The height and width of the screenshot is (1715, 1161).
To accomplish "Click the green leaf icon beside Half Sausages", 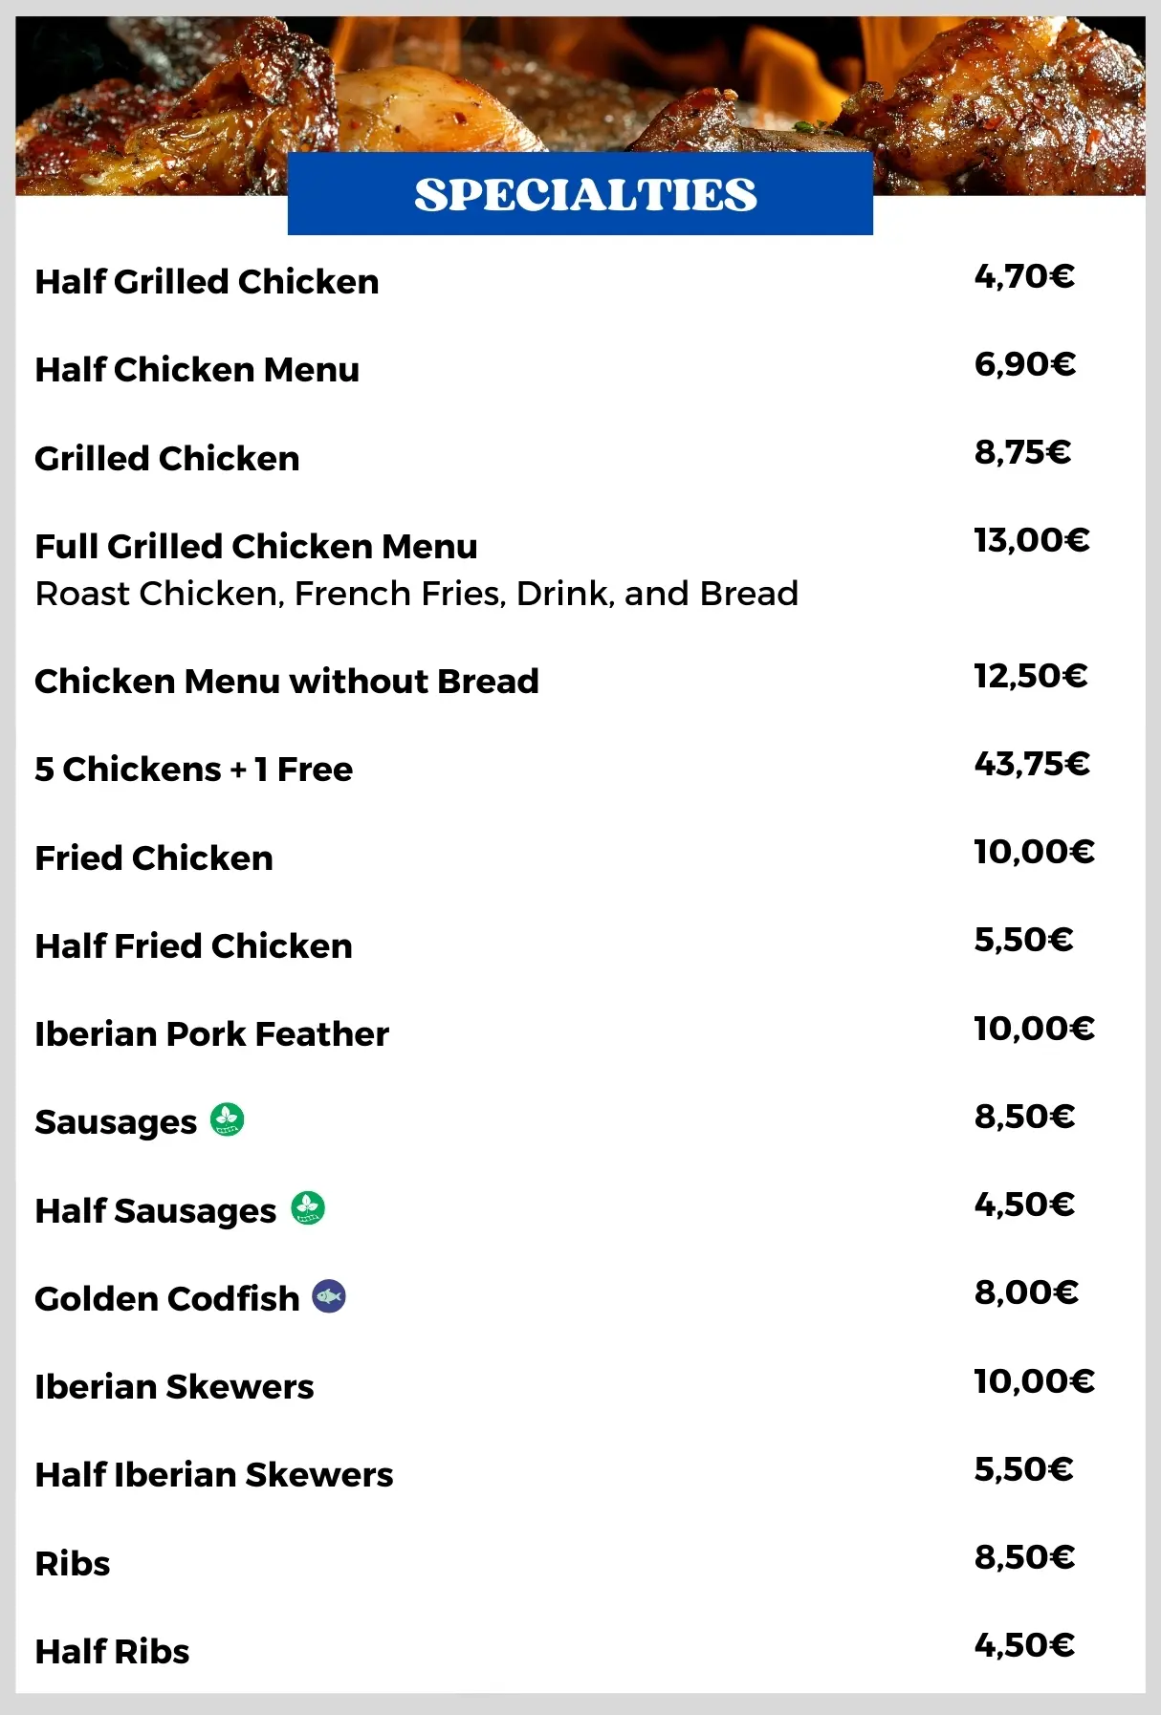I will (x=308, y=1208).
